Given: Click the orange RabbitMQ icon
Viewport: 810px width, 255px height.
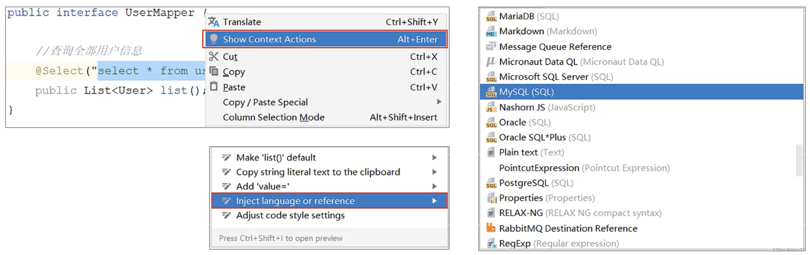Looking at the screenshot, I should (x=491, y=228).
